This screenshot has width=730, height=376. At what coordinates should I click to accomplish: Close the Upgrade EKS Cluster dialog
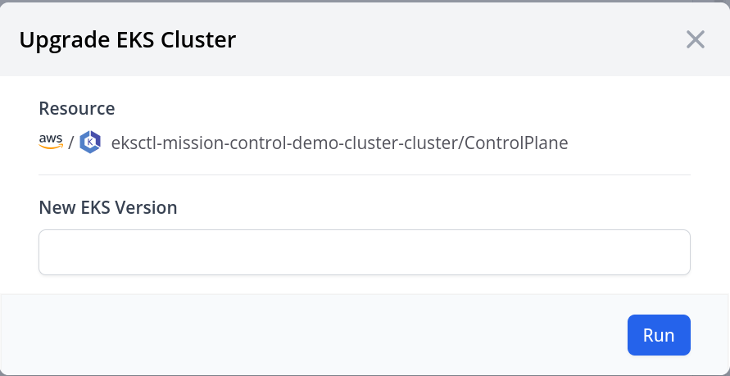(x=696, y=39)
